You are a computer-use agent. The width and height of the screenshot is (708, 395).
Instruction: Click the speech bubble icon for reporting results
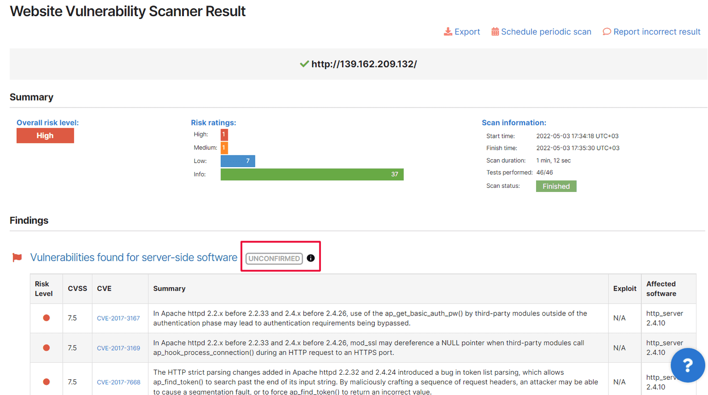tap(607, 31)
